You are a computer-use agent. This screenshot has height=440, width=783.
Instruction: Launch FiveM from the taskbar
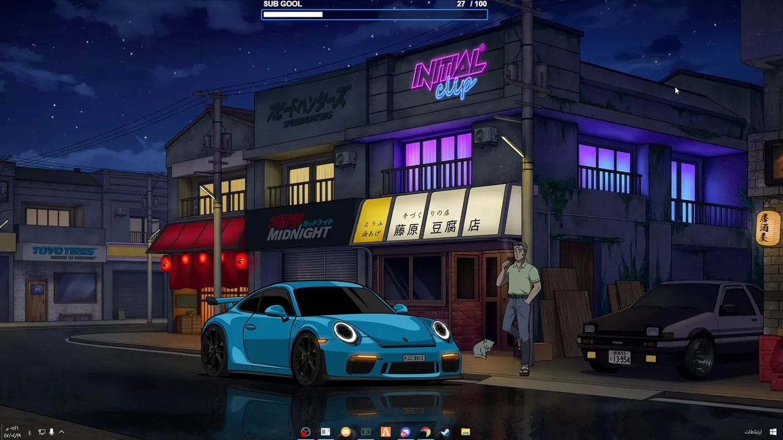coord(385,432)
